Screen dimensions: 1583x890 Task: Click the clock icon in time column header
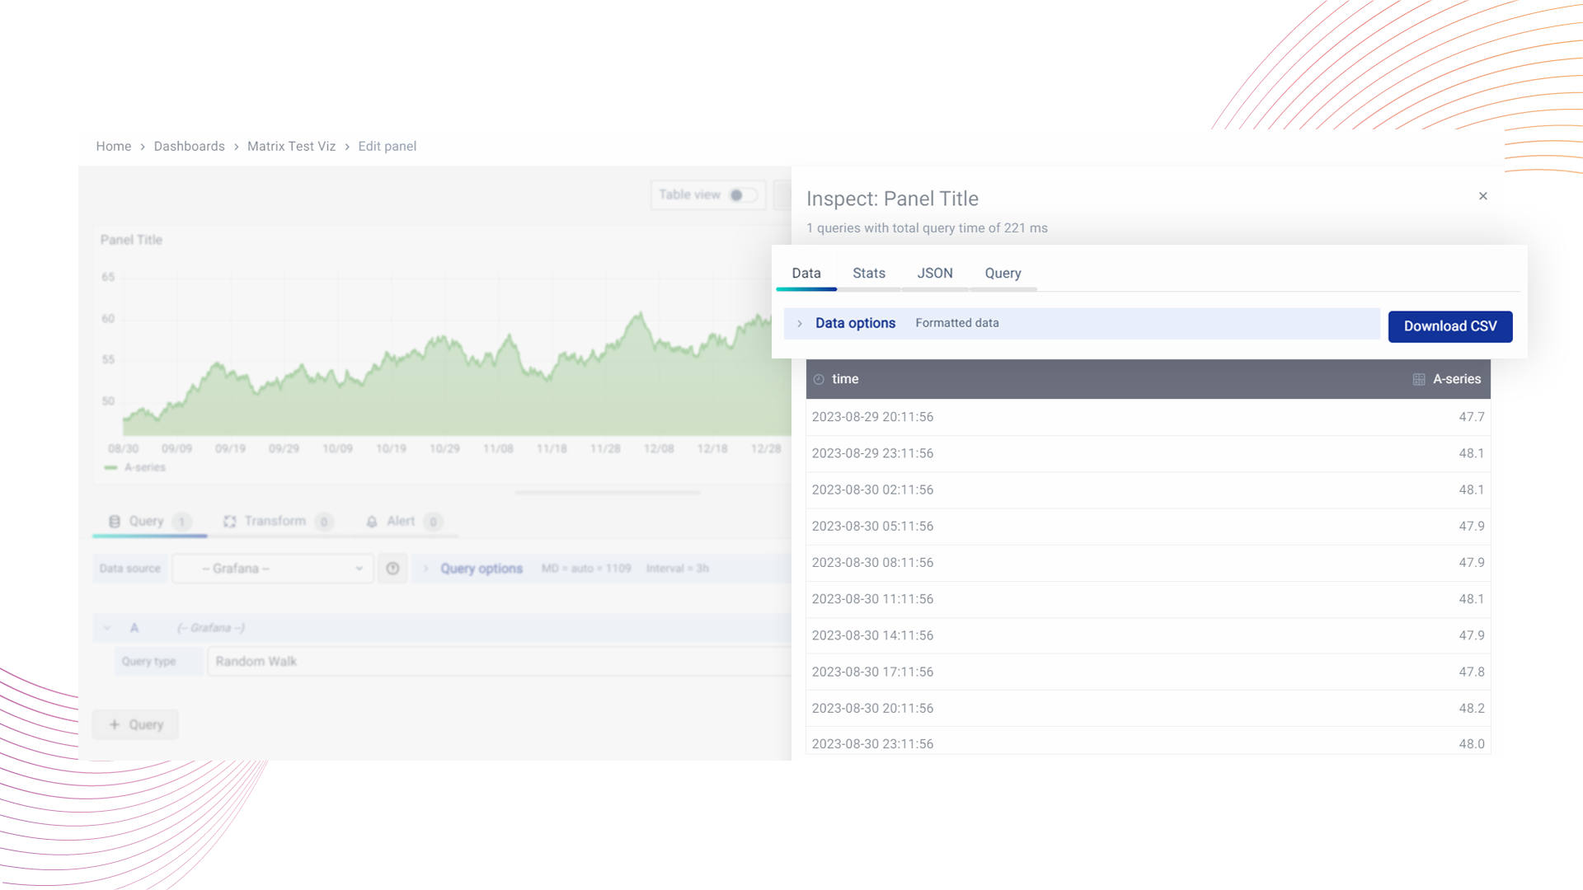tap(819, 380)
